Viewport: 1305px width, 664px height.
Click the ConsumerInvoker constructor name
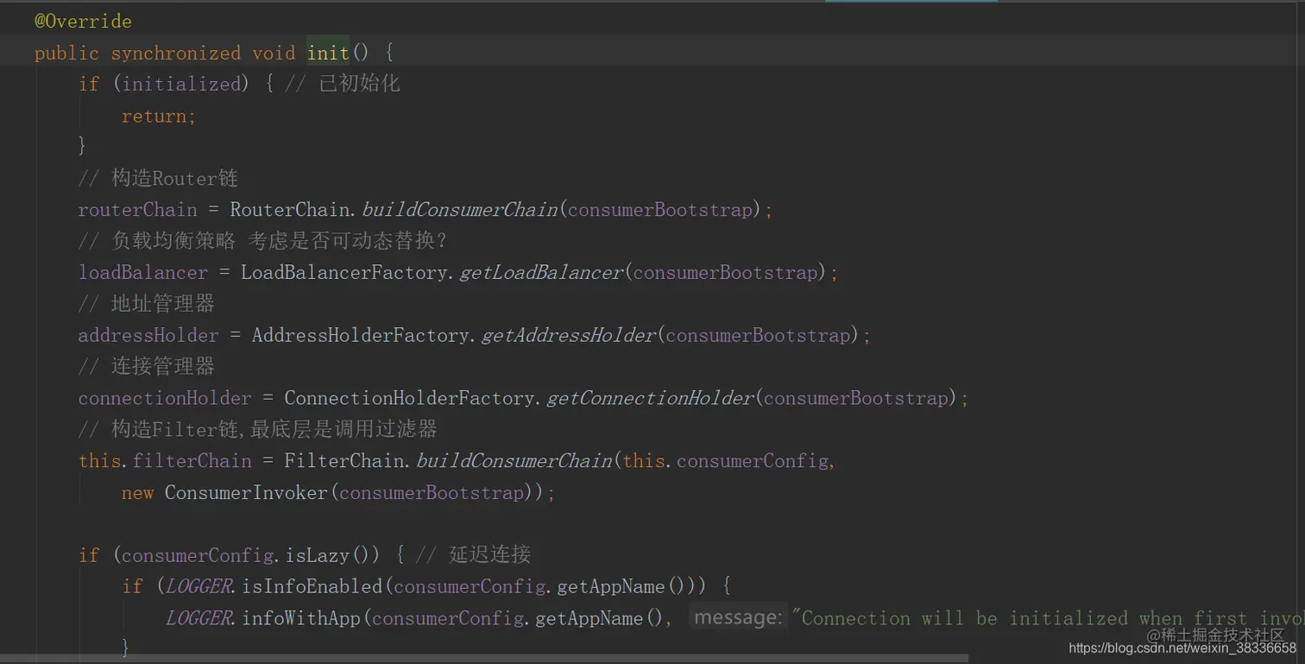click(x=246, y=493)
